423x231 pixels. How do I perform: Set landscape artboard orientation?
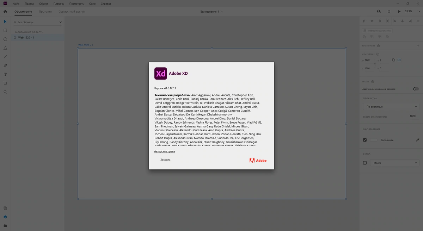pos(399,60)
